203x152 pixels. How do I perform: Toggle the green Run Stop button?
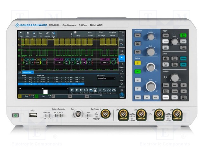183,35
